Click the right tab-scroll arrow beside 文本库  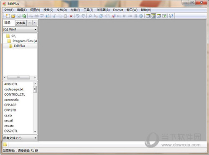[x=35, y=23]
